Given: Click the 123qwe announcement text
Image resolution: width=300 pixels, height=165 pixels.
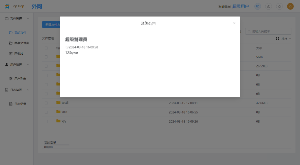Looking at the screenshot, I should 71,53.
